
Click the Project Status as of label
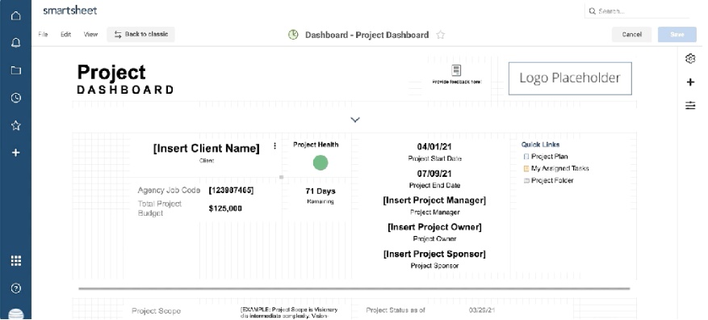point(396,310)
